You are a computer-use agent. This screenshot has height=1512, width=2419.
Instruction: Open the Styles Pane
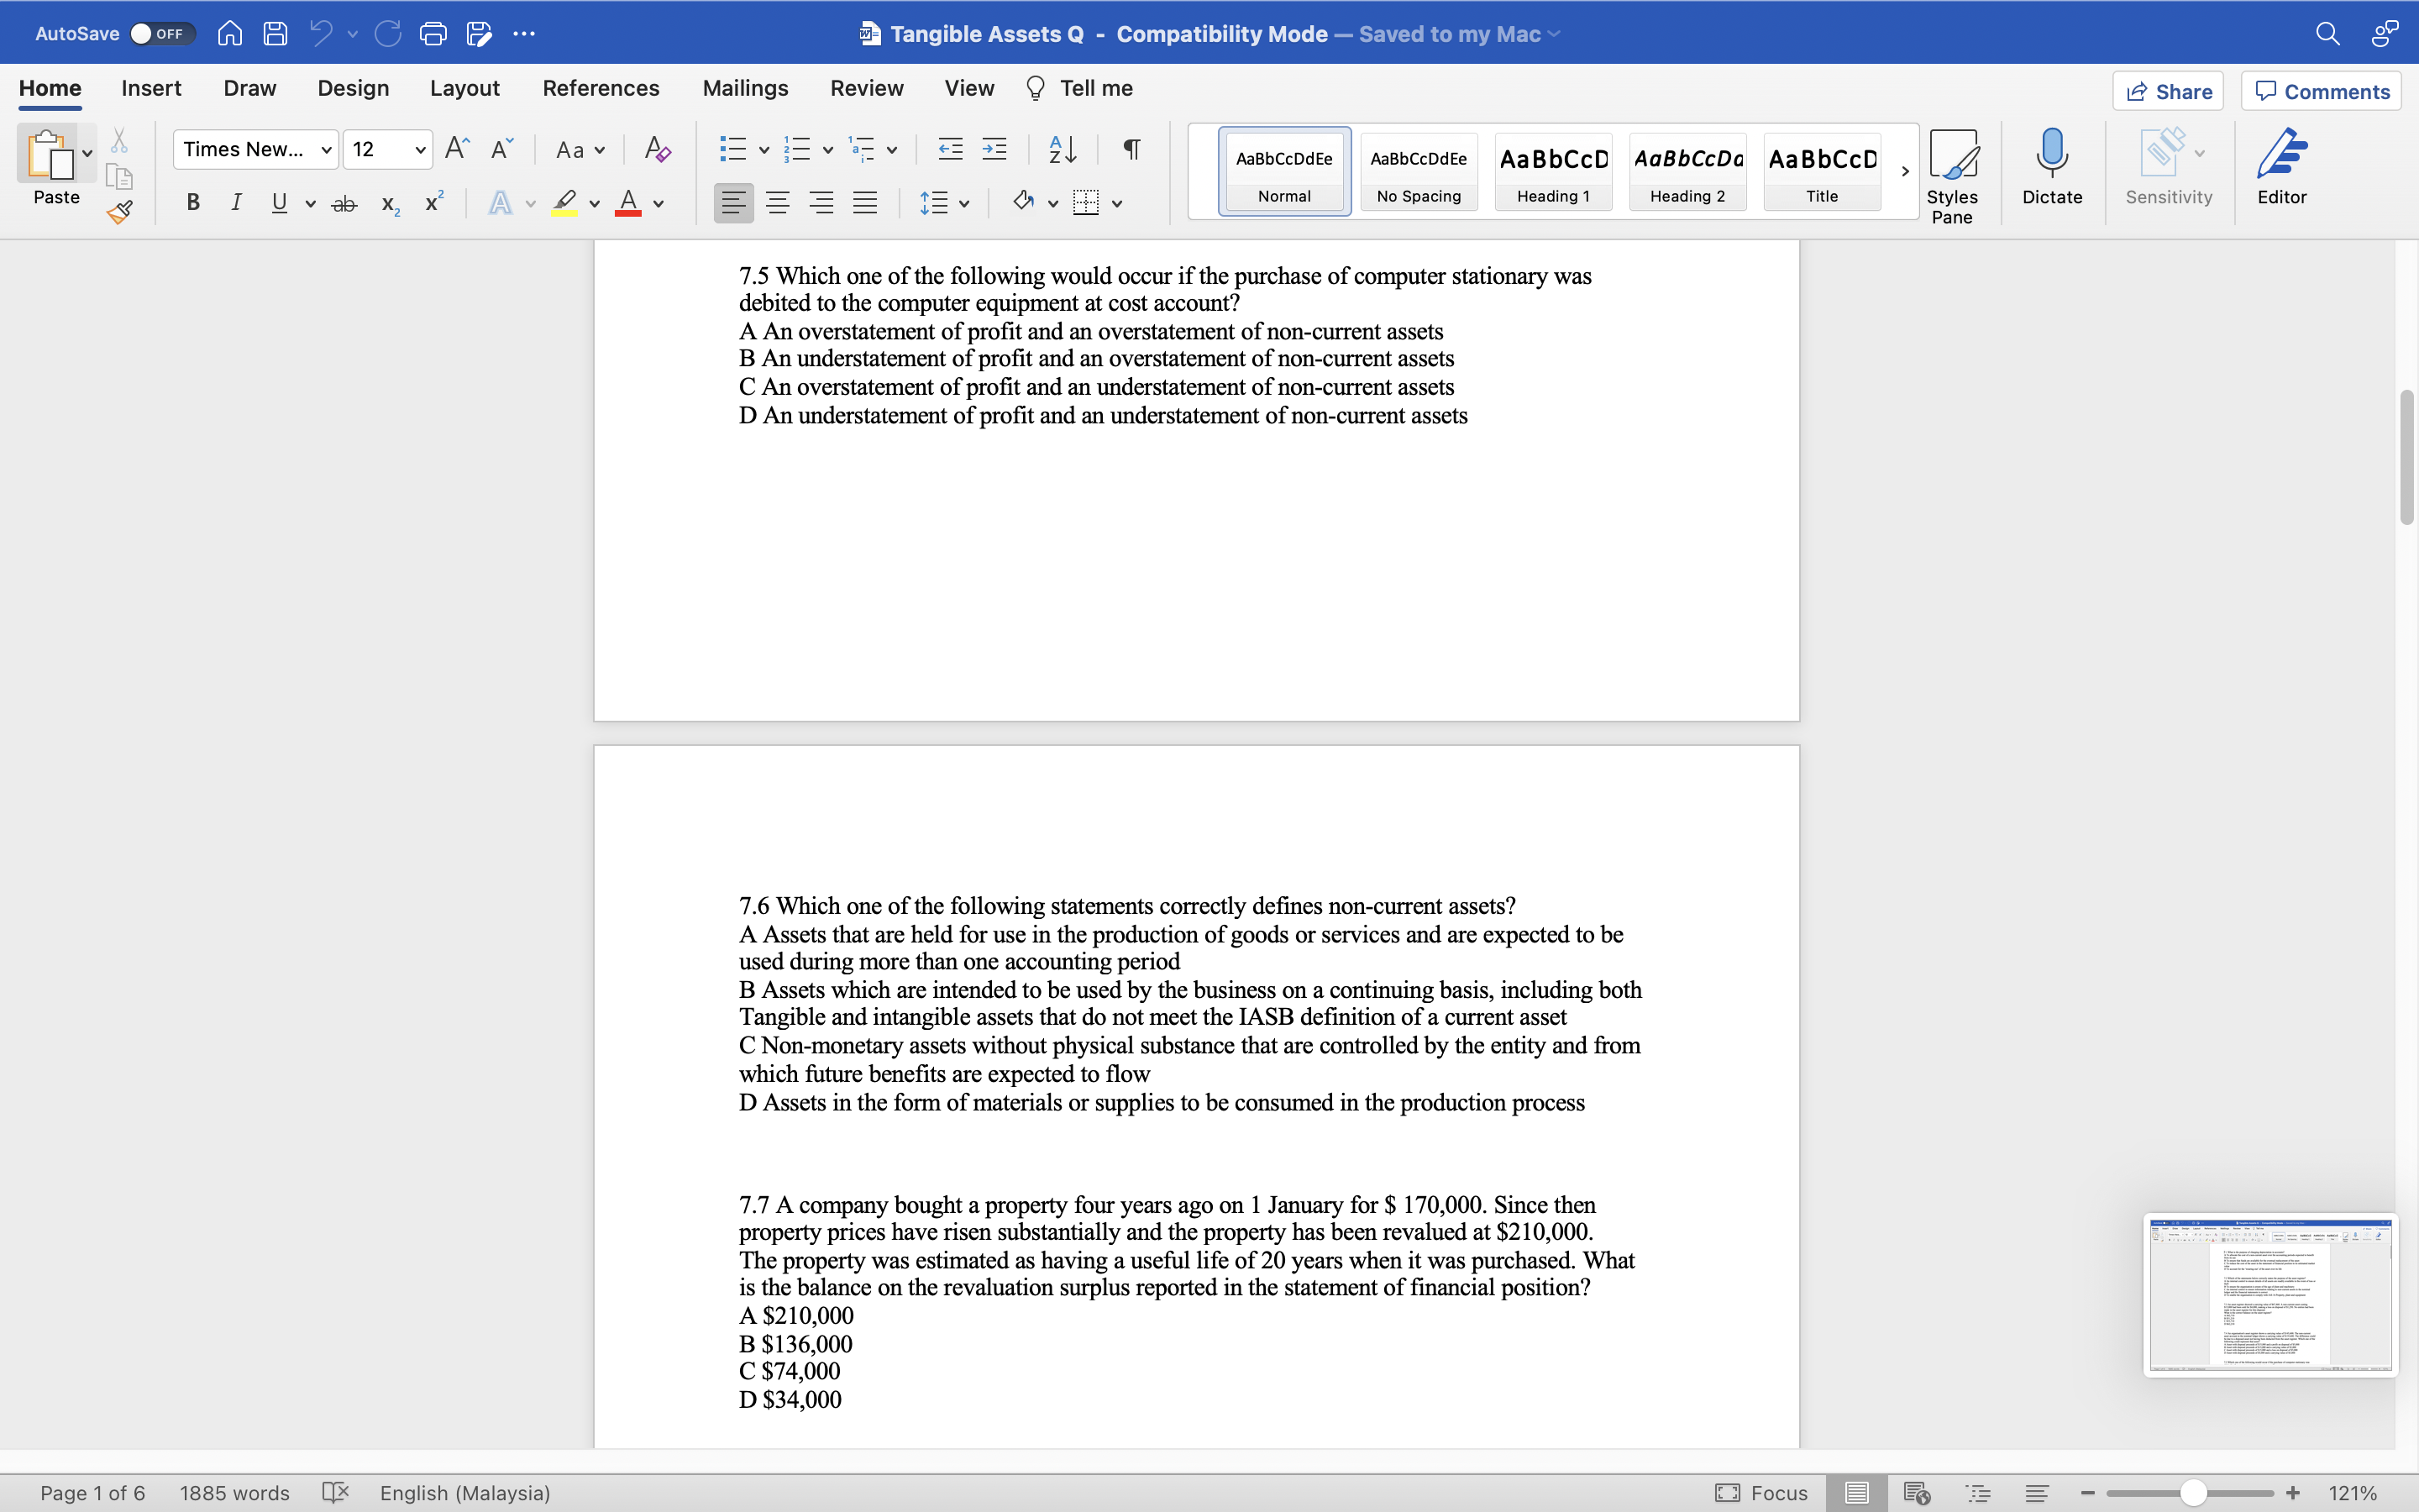pos(1952,176)
